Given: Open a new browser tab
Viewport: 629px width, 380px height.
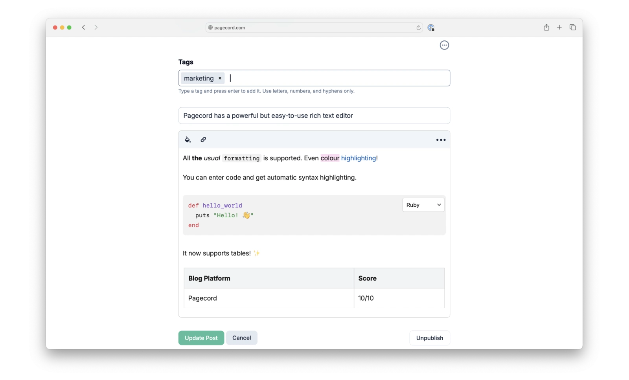Looking at the screenshot, I should point(559,27).
